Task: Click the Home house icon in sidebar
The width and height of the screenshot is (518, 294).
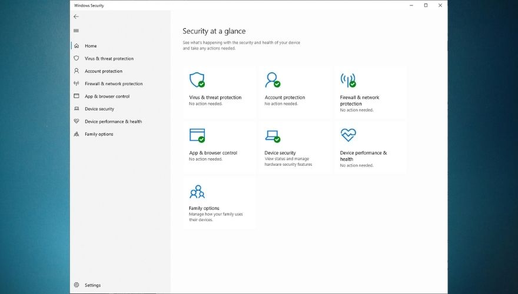Action: tap(77, 46)
